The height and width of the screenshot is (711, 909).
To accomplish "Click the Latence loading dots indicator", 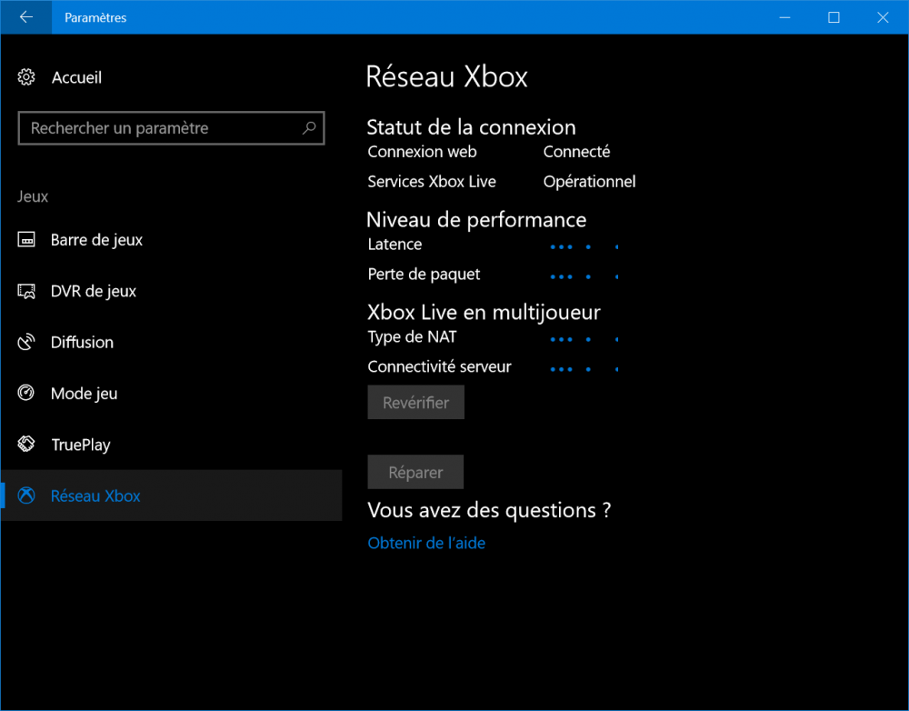I will tap(584, 247).
